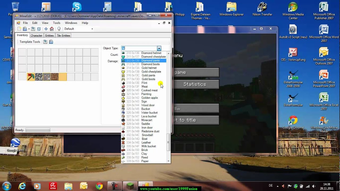The height and width of the screenshot is (191, 340).
Task: Open Windows Live Movie Maker desktop shortcut
Action: [x=324, y=124]
